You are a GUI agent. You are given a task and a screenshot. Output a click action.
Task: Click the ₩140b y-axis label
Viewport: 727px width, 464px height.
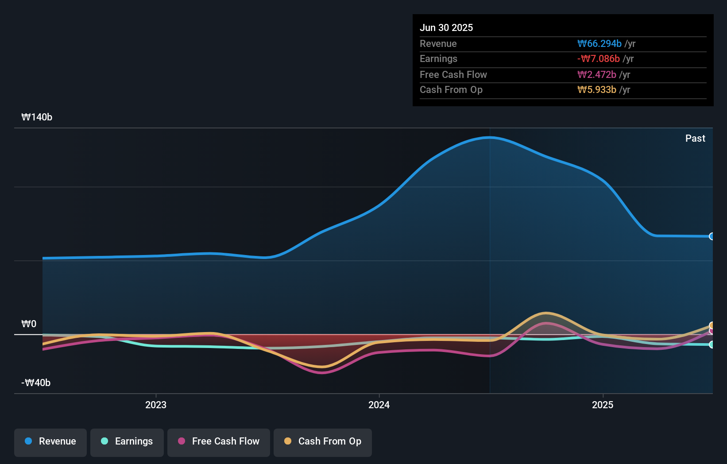click(x=37, y=117)
